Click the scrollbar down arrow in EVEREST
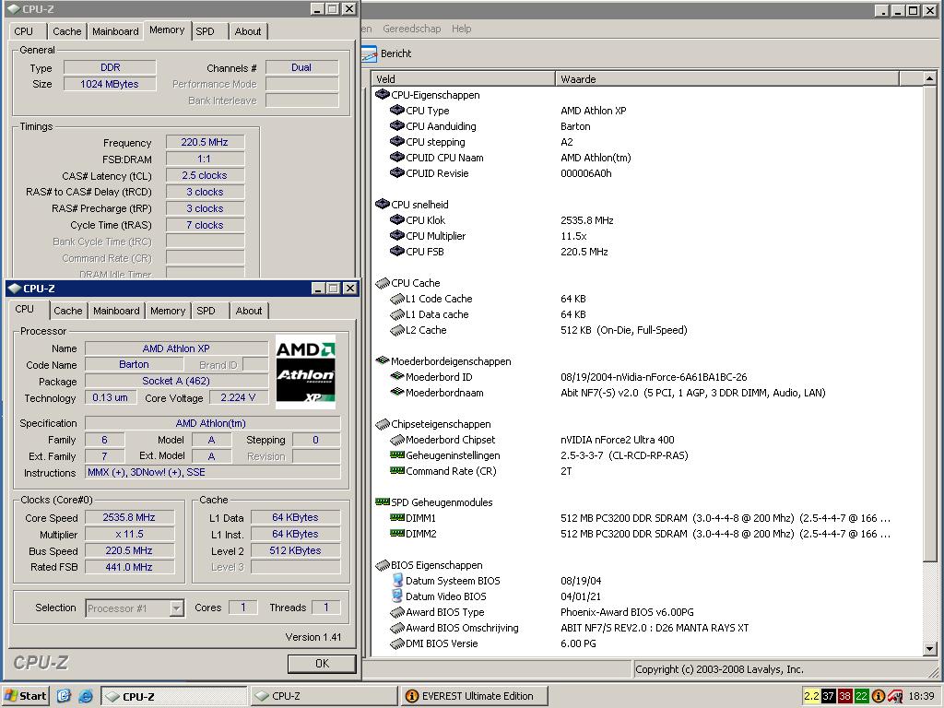 click(x=929, y=649)
